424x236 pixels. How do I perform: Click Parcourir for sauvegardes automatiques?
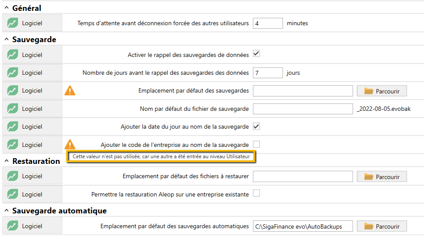tap(382, 226)
